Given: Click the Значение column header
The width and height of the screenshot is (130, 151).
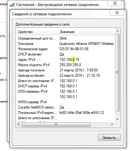Looking at the screenshot, I should point(86,32).
